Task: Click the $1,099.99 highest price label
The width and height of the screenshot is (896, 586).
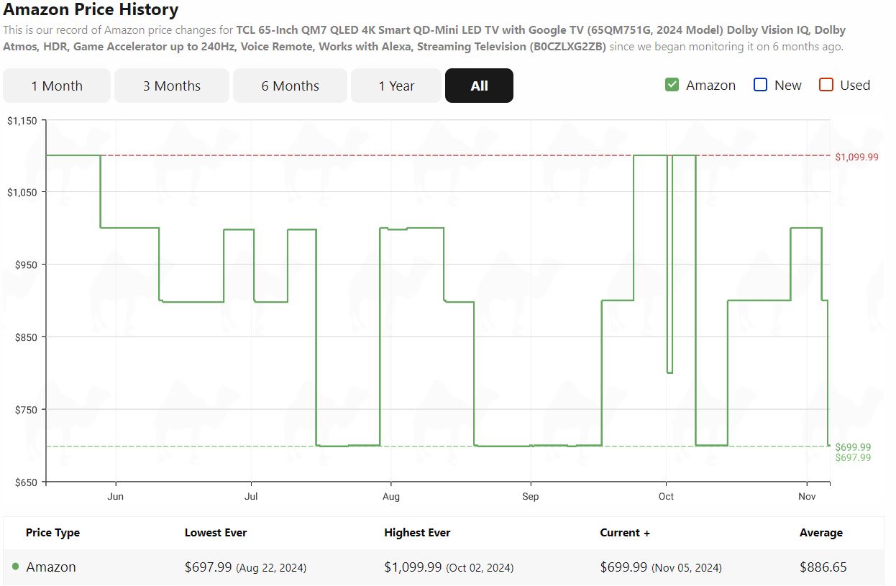Action: click(856, 157)
